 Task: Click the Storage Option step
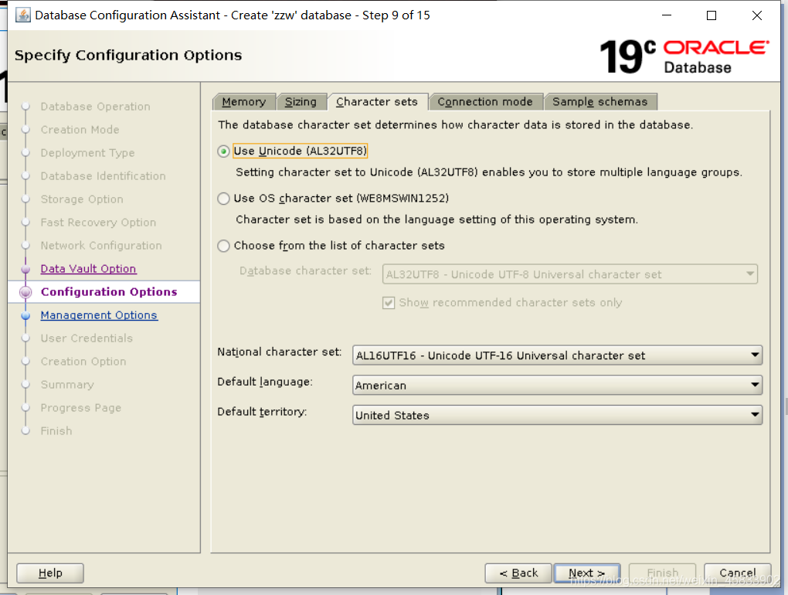tap(82, 199)
